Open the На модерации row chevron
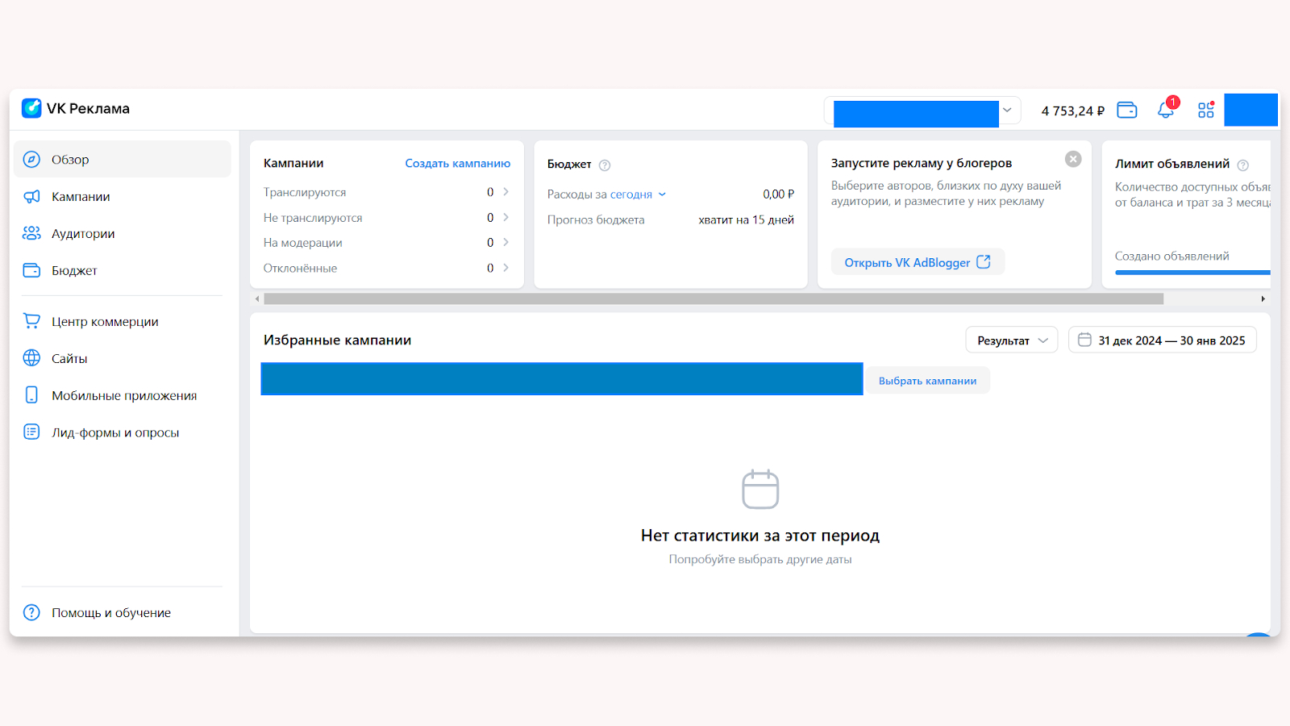Image resolution: width=1290 pixels, height=726 pixels. (506, 242)
